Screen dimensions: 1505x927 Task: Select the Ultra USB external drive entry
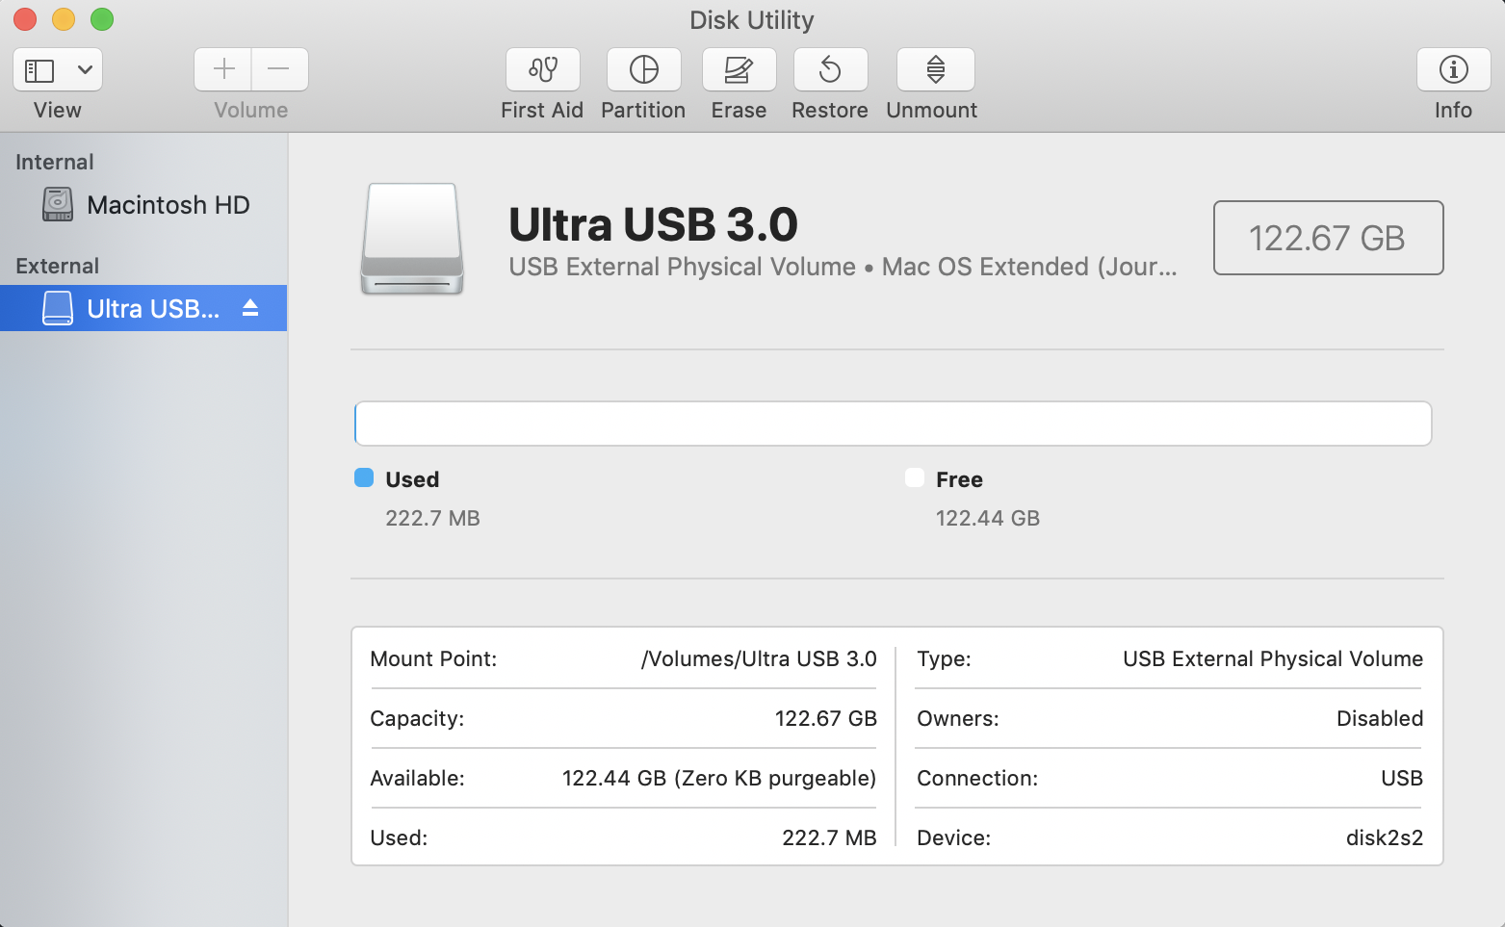click(152, 309)
